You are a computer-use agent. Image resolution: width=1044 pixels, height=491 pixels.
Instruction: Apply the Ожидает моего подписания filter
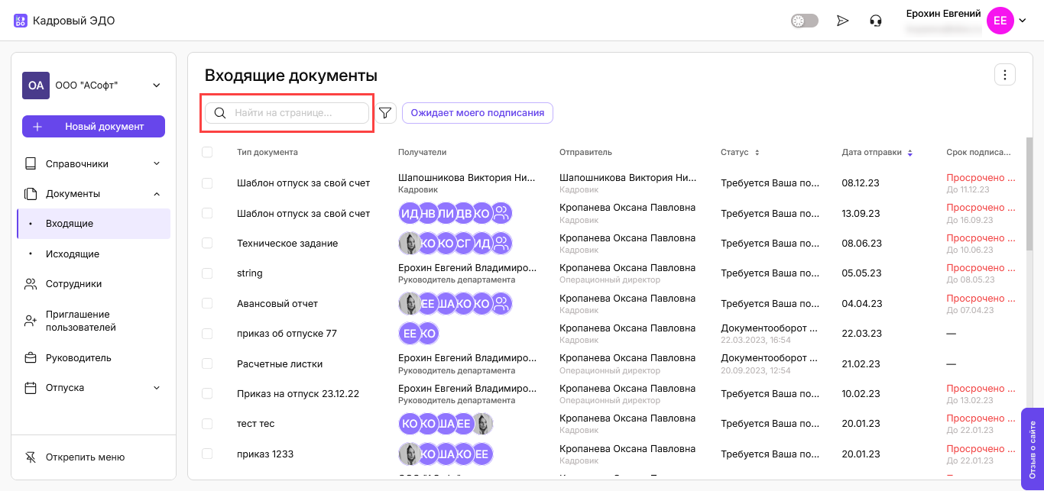[477, 113]
